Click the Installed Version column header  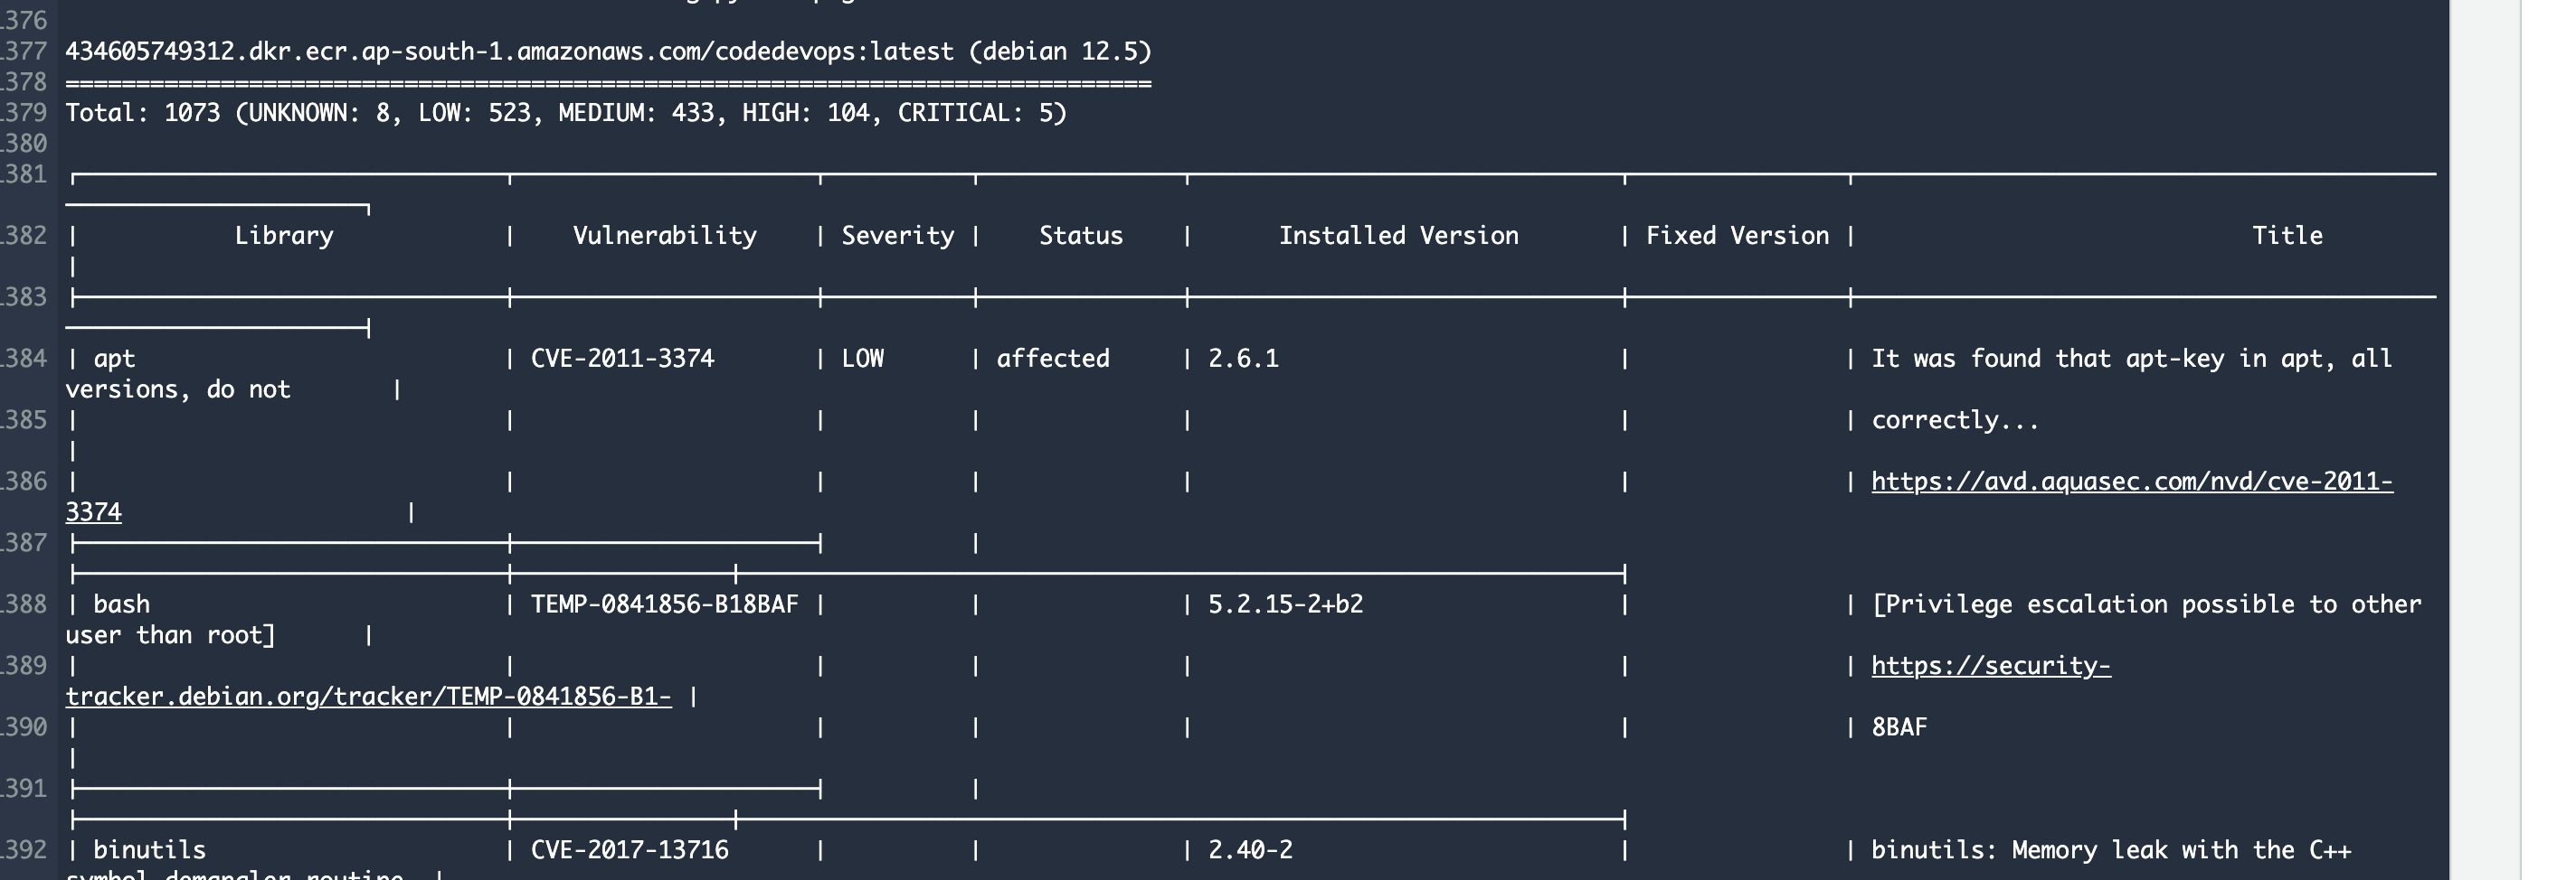(1398, 236)
